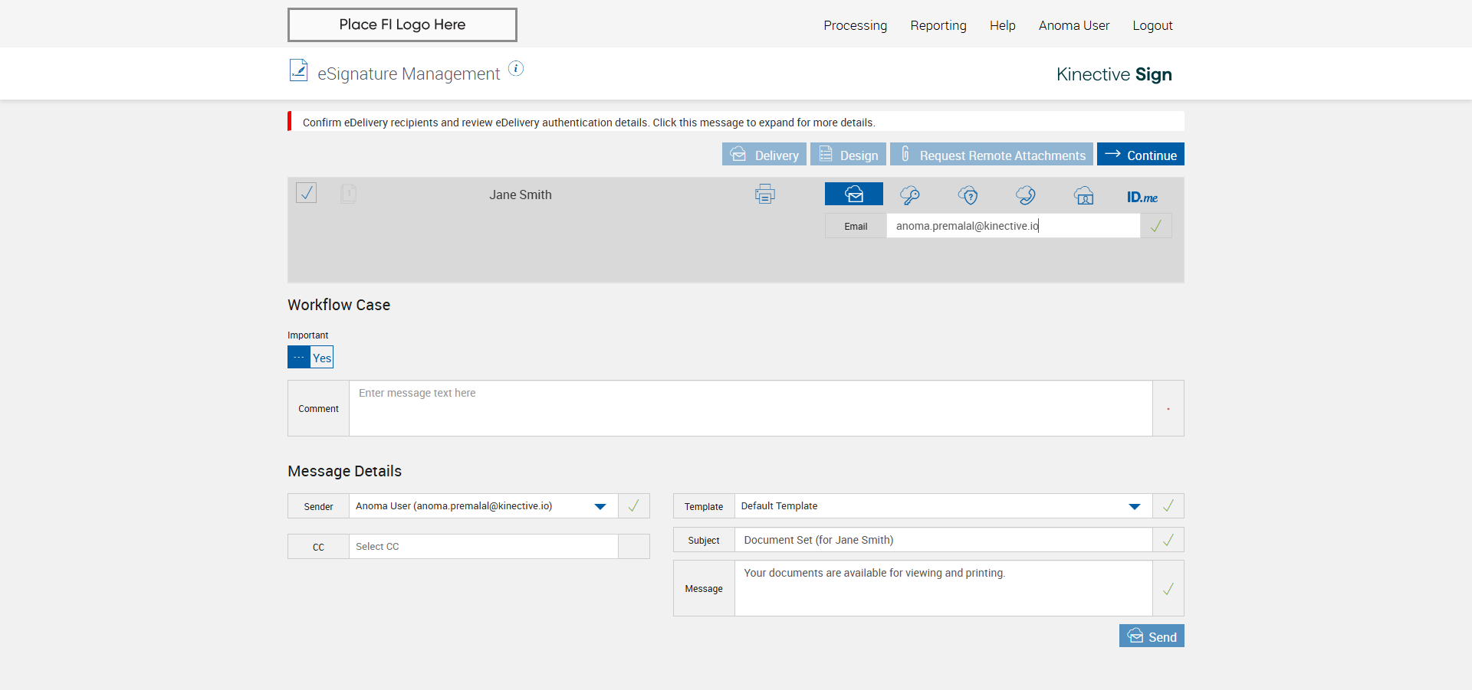Image resolution: width=1472 pixels, height=690 pixels.
Task: Uncheck the Jane Smith recipient checkbox
Action: [307, 193]
